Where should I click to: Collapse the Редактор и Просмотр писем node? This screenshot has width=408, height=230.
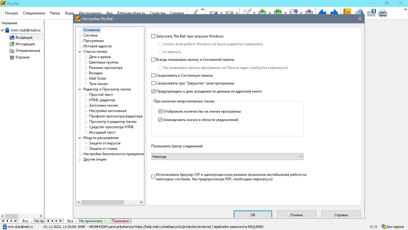(80, 89)
